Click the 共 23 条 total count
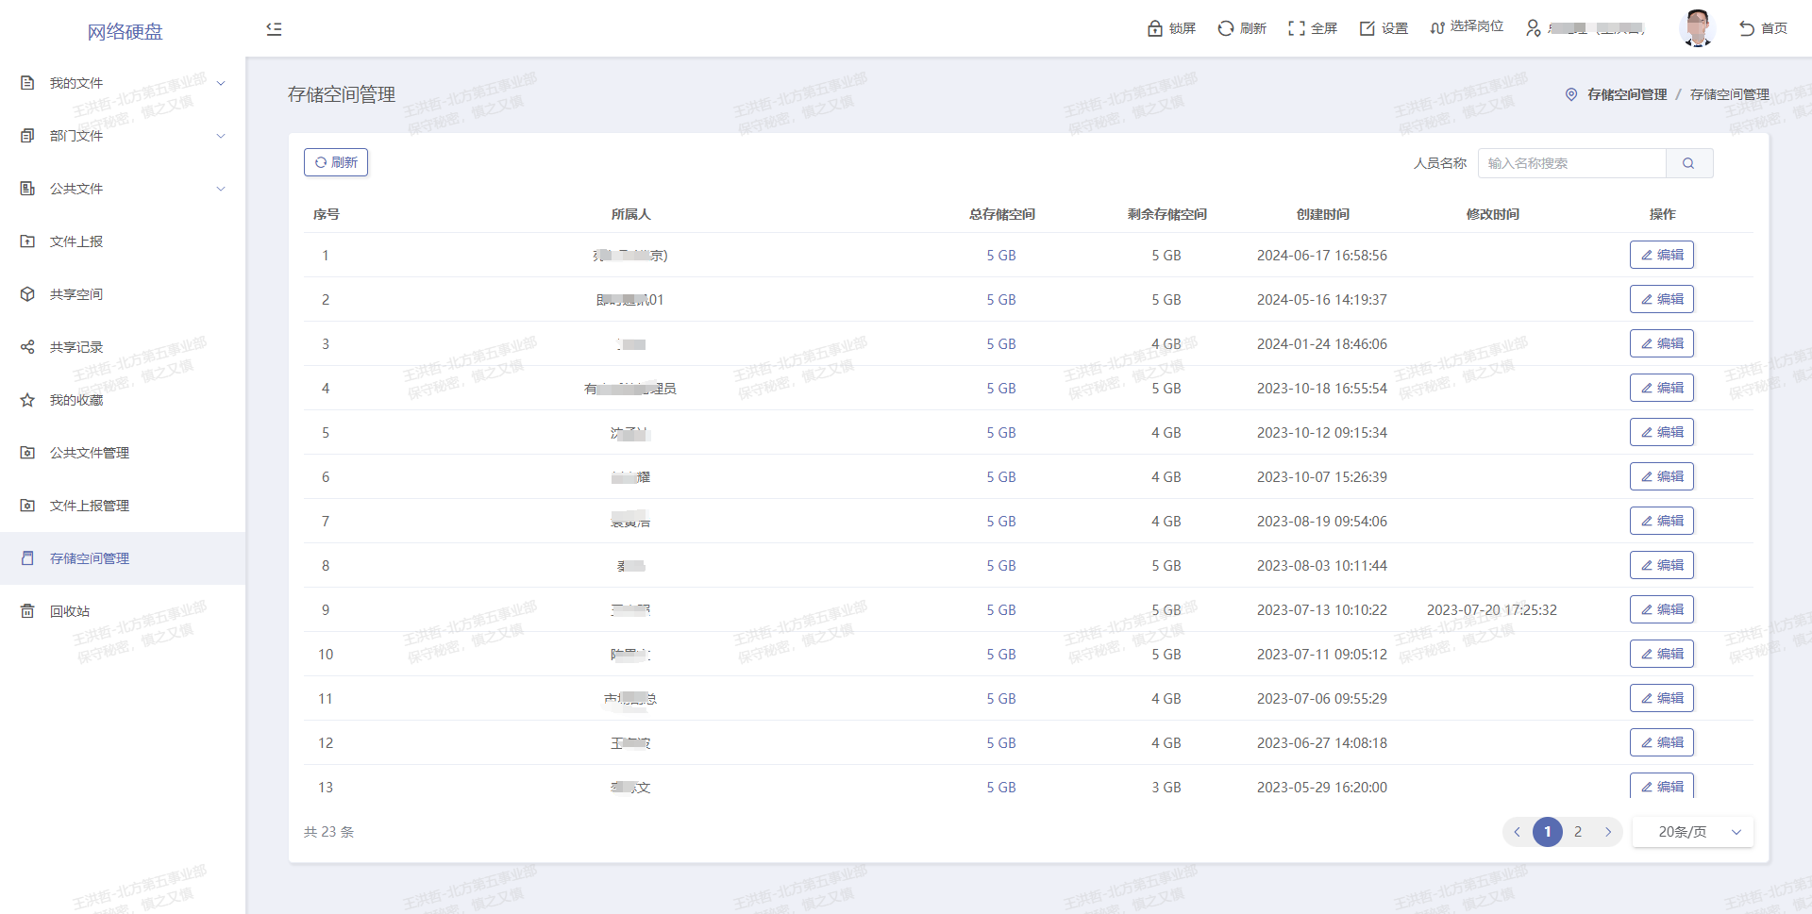 click(x=328, y=832)
